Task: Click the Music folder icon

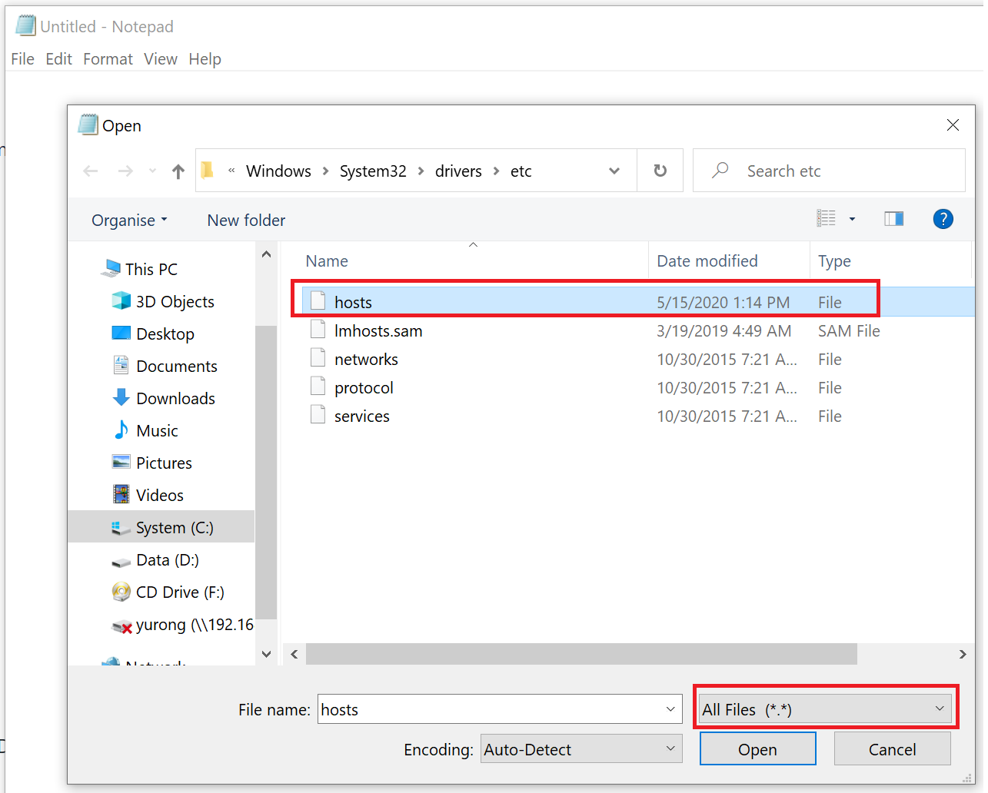Action: coord(121,430)
